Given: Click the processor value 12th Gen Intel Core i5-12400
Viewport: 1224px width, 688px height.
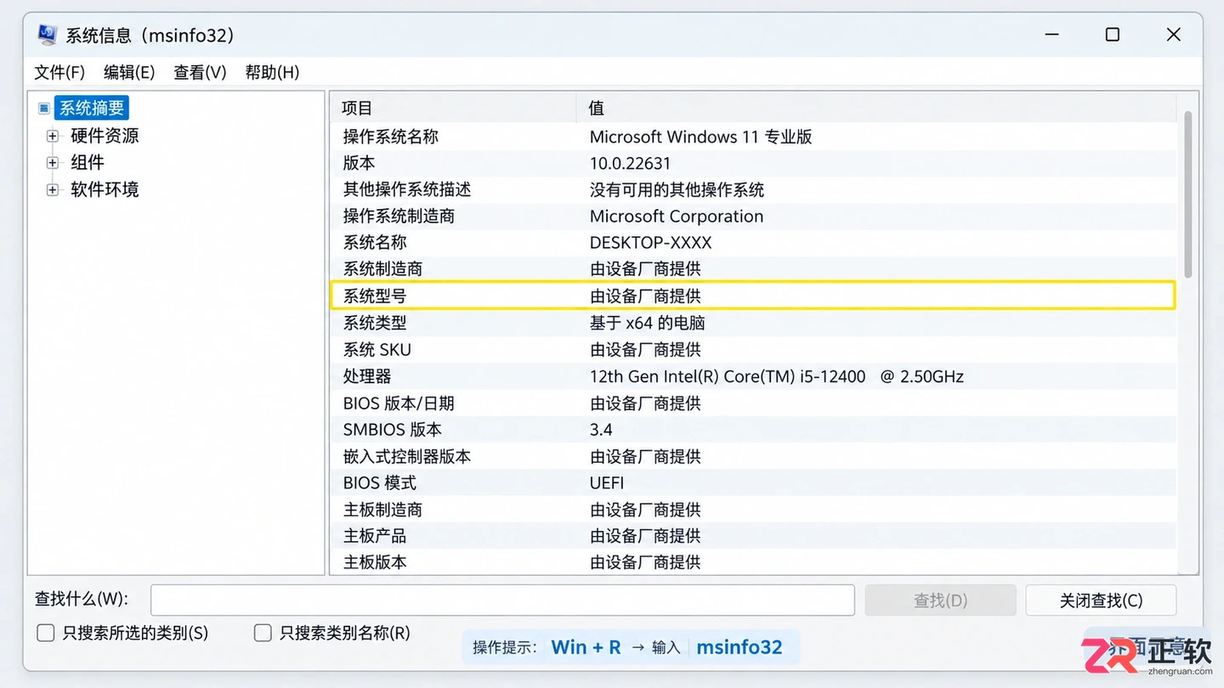Looking at the screenshot, I should coord(777,376).
